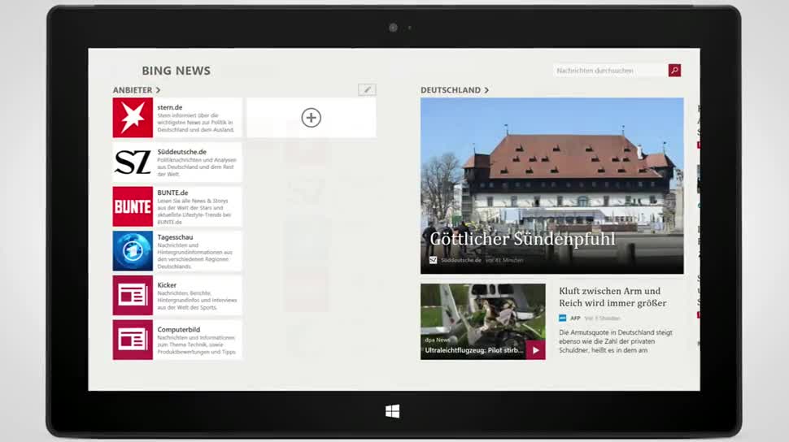
Task: Click the pencil edit icon above providers
Action: click(x=367, y=89)
